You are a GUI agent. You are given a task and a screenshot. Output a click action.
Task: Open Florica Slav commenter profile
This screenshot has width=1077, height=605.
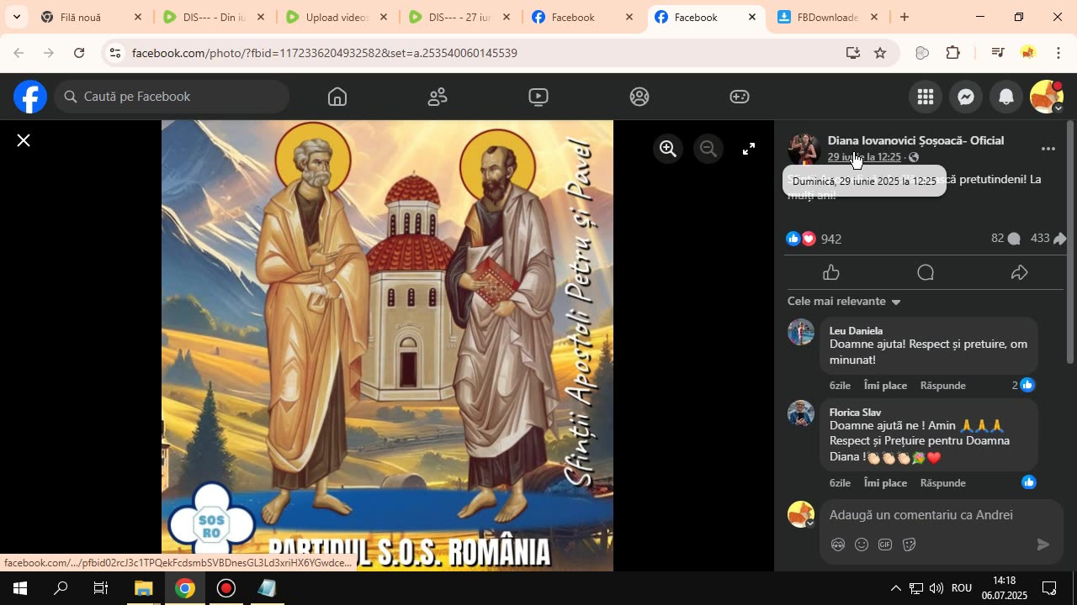[x=855, y=413]
